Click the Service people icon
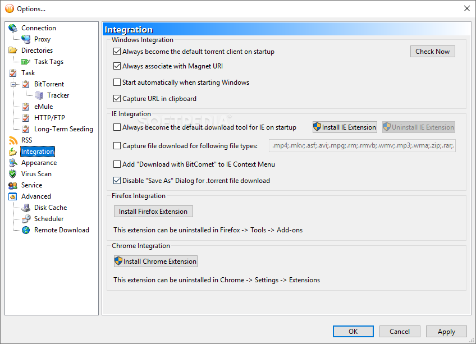The height and width of the screenshot is (344, 476). tap(13, 185)
